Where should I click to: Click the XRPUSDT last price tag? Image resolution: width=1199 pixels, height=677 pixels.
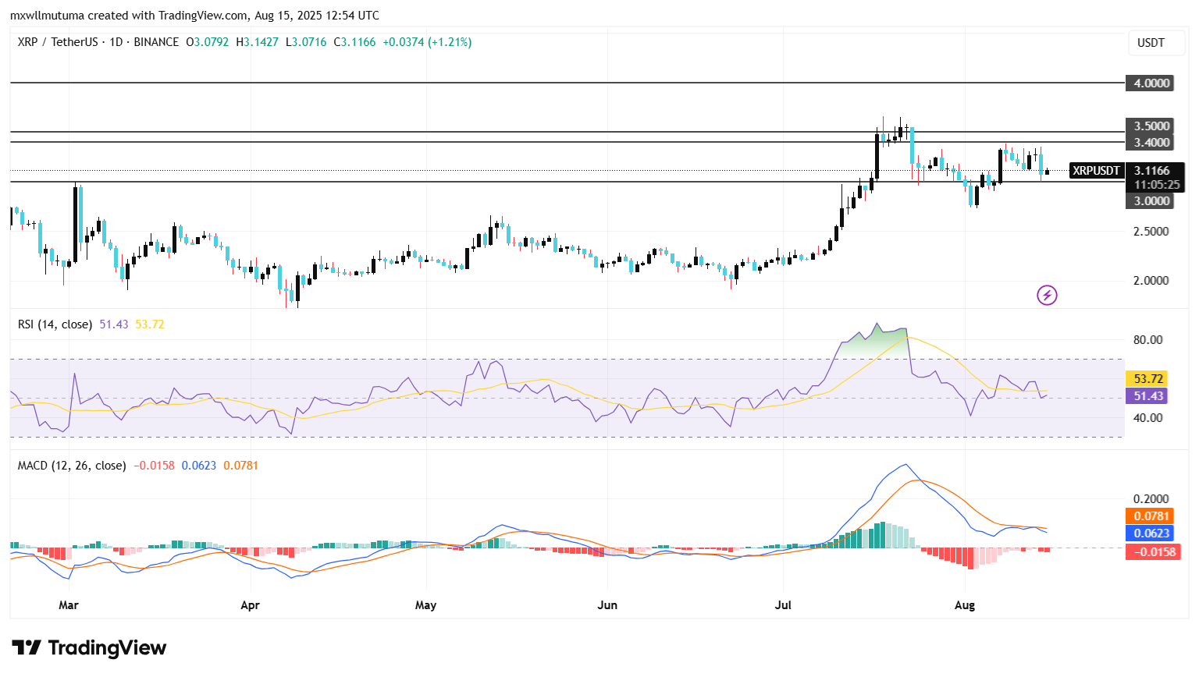[x=1096, y=171]
